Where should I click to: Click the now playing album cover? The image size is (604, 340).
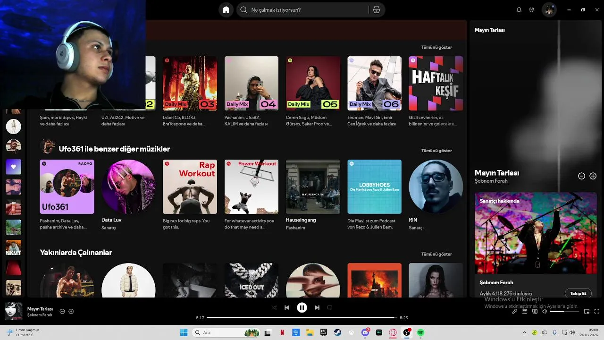[x=13, y=311]
